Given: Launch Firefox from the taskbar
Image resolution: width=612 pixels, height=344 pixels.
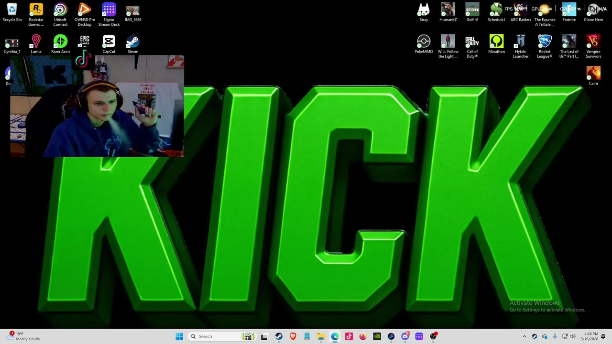Looking at the screenshot, I should click(x=363, y=336).
